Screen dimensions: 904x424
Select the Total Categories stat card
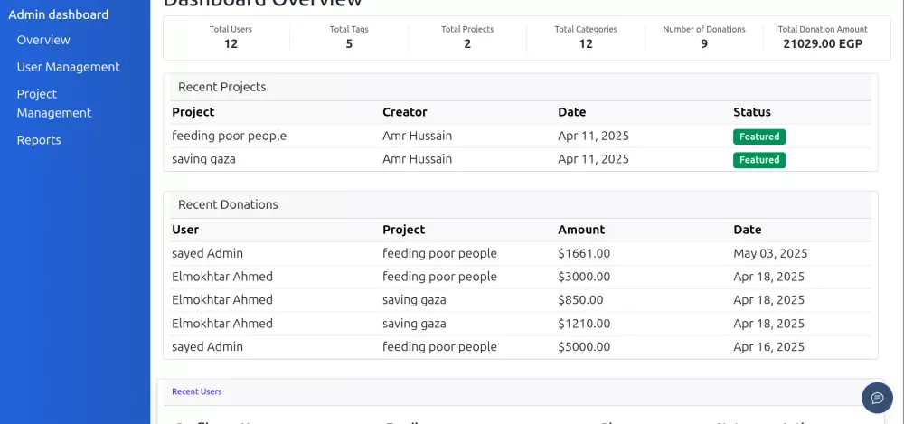pos(586,37)
